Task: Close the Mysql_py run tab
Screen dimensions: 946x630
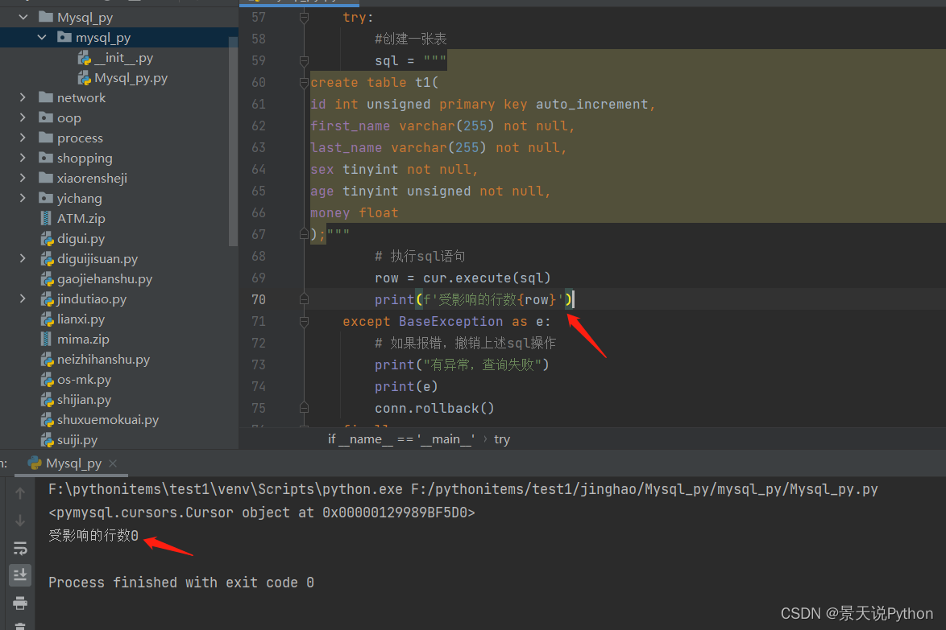Action: (x=113, y=463)
